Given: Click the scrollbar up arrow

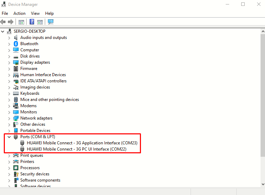Looking at the screenshot, I should [x=263, y=31].
